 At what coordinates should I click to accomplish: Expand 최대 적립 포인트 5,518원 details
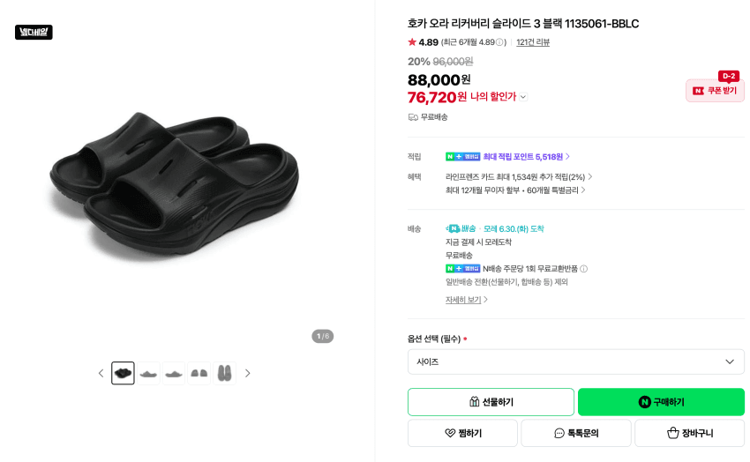point(526,157)
